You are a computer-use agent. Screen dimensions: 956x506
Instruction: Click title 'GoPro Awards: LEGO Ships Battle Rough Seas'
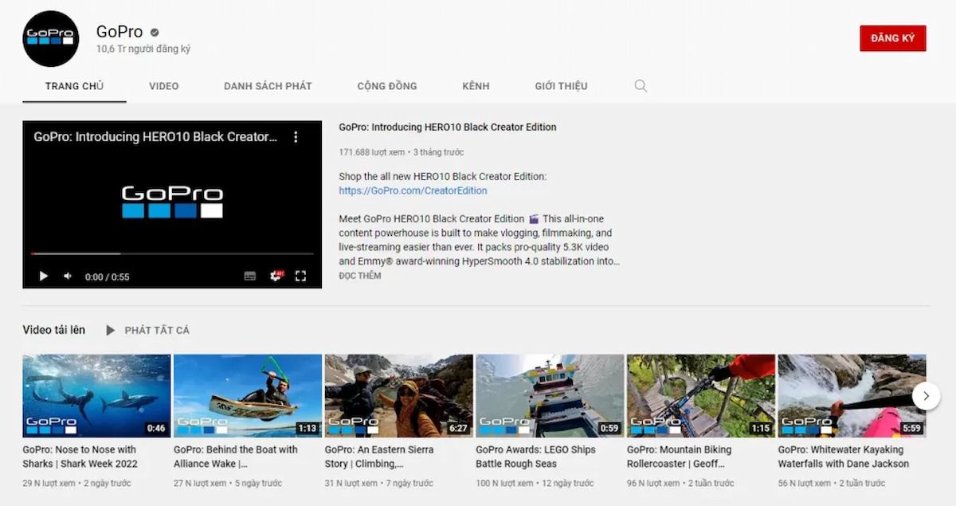(x=535, y=457)
